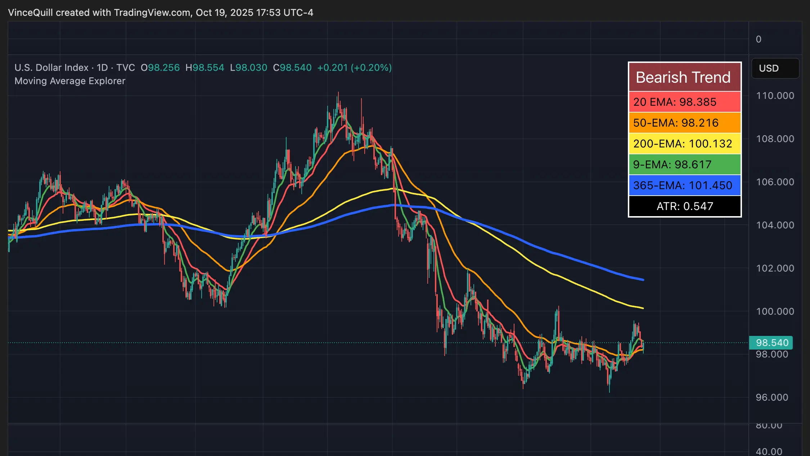Select the red 20 EMA table row
810x456 pixels.
(684, 102)
